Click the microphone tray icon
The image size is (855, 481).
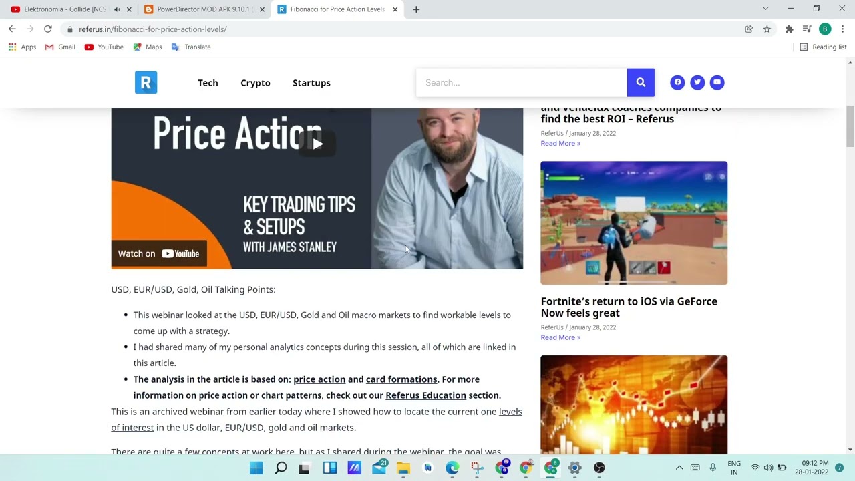pyautogui.click(x=713, y=468)
